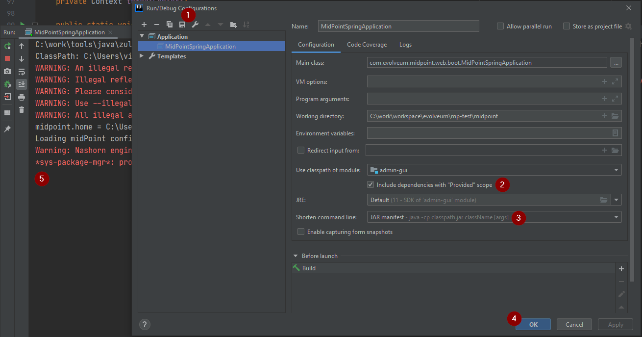Clear all console output using the trash icon
642x337 pixels.
21,110
